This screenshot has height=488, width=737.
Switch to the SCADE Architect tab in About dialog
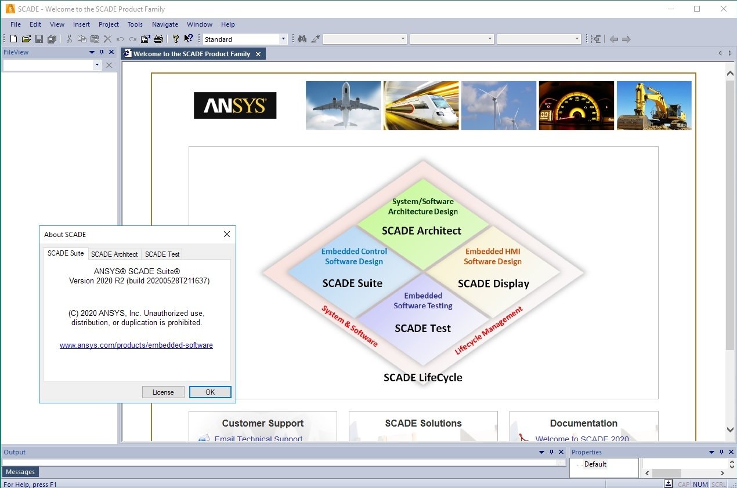114,254
